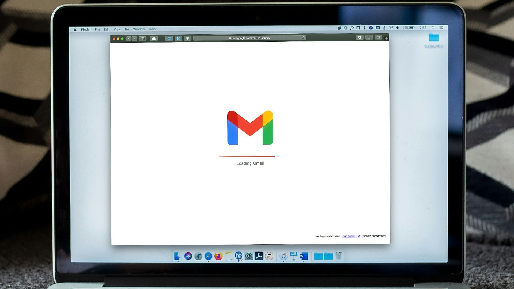
Task: Show all tabs overview
Action: (378, 37)
